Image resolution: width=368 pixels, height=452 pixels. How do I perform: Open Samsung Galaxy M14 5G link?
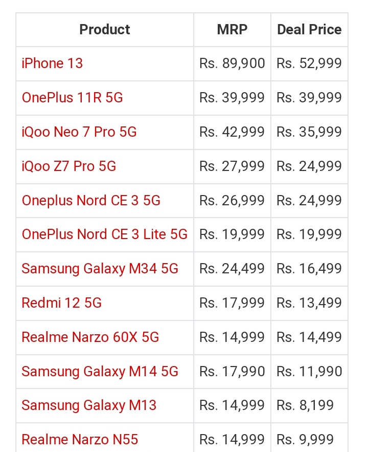click(x=100, y=372)
